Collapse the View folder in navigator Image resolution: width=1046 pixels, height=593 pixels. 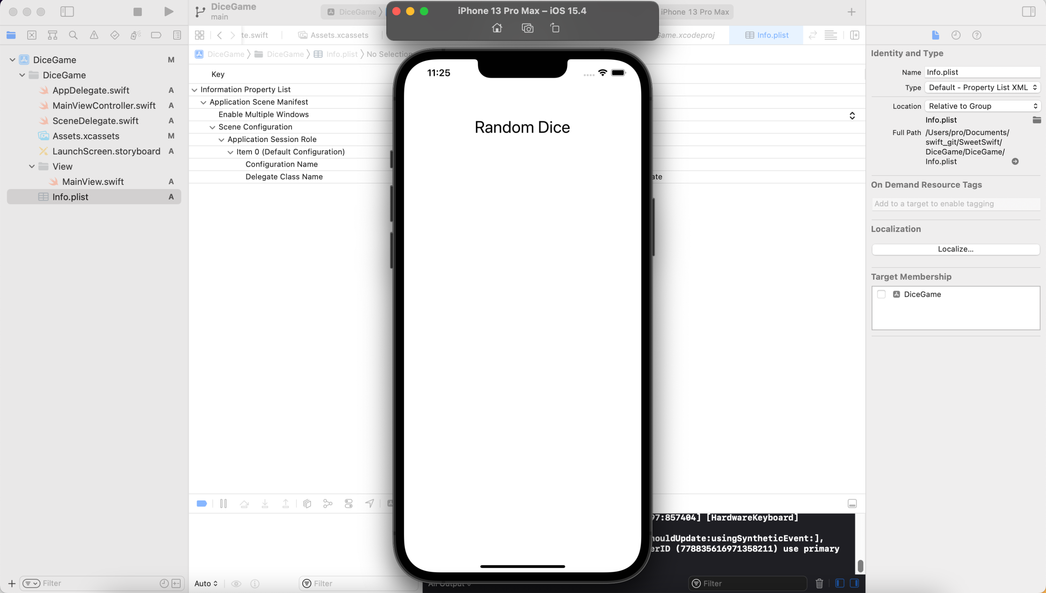[x=32, y=167]
